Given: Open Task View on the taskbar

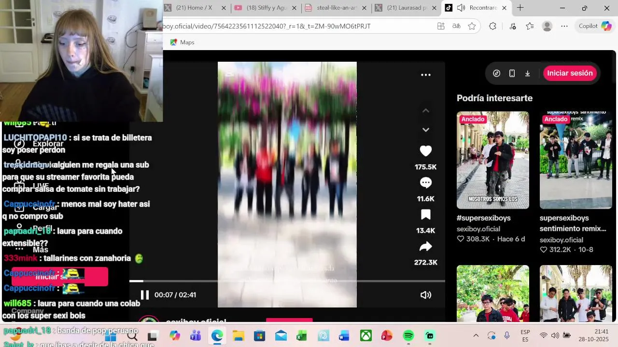Looking at the screenshot, I should (153, 335).
